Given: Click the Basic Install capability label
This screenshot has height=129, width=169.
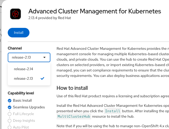Looking at the screenshot, I should [22, 100].
